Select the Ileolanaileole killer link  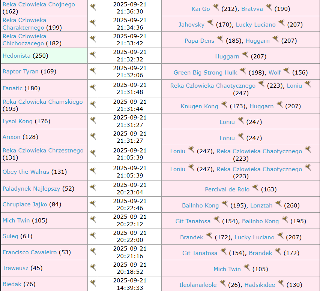(x=198, y=285)
